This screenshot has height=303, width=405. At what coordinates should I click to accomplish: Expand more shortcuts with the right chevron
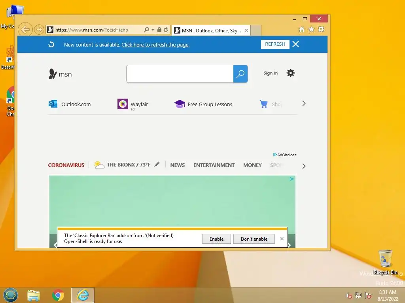(304, 104)
